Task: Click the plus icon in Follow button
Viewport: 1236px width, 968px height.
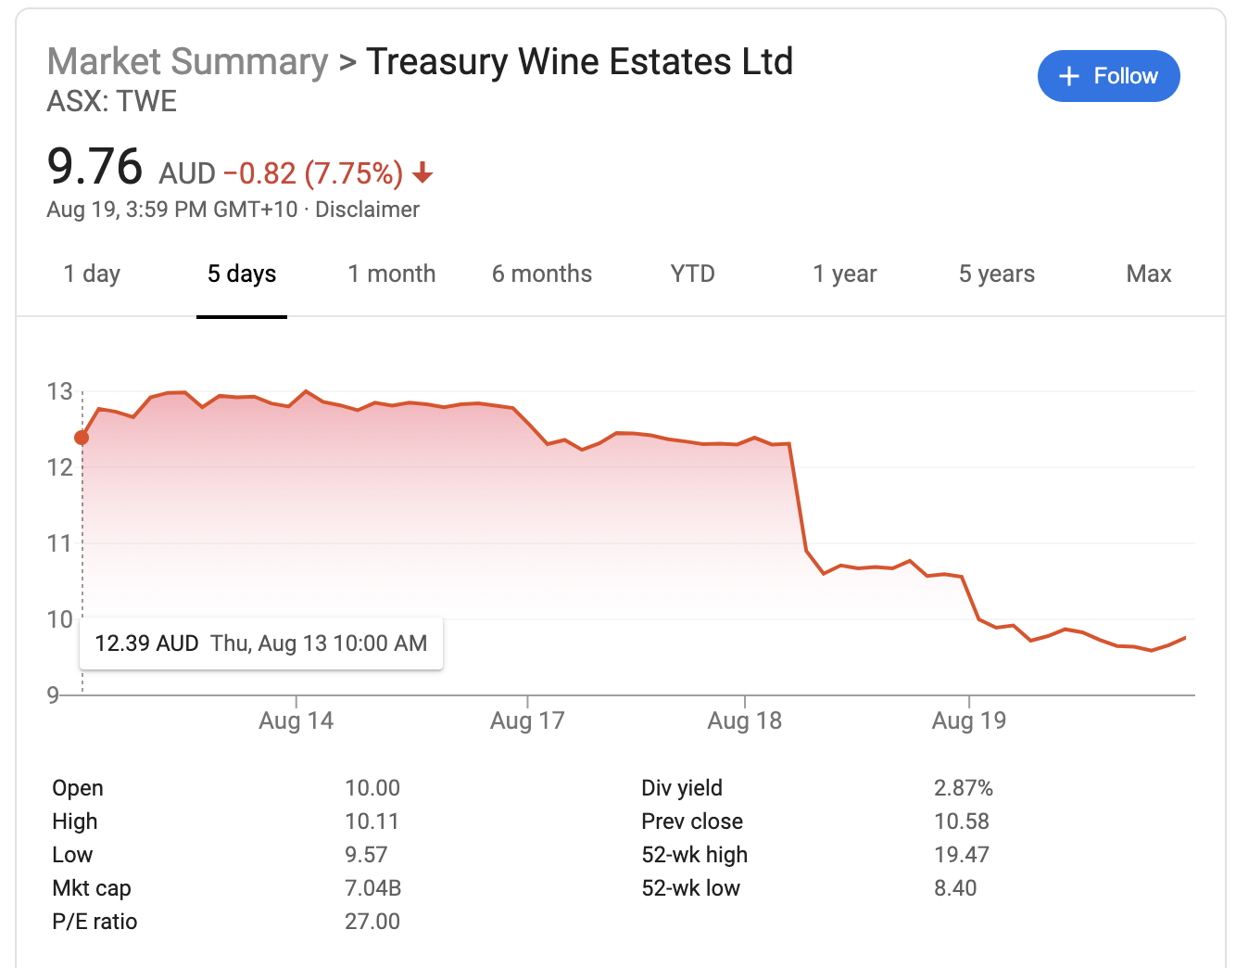Action: (1069, 76)
